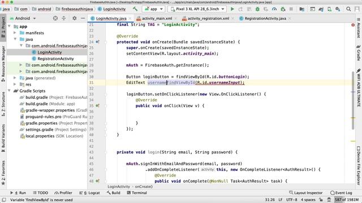Open the Gradle side panel
362x203 pixels.
point(359,53)
